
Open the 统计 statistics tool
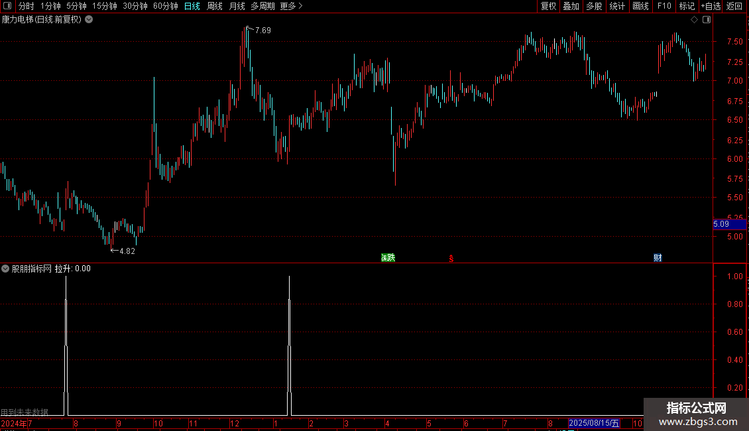(x=617, y=6)
